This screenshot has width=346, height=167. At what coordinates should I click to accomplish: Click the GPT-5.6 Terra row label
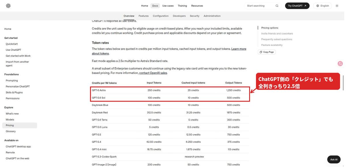99,120
